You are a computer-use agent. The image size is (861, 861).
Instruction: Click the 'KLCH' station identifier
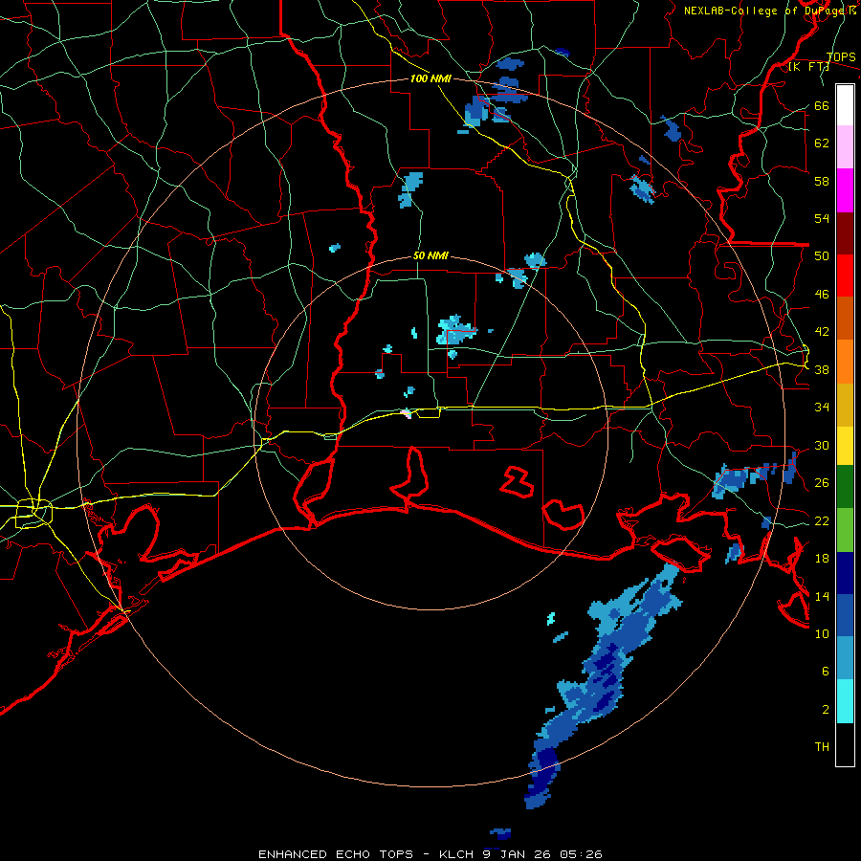pyautogui.click(x=457, y=854)
